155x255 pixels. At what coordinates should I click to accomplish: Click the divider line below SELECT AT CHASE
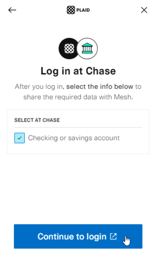78,127
